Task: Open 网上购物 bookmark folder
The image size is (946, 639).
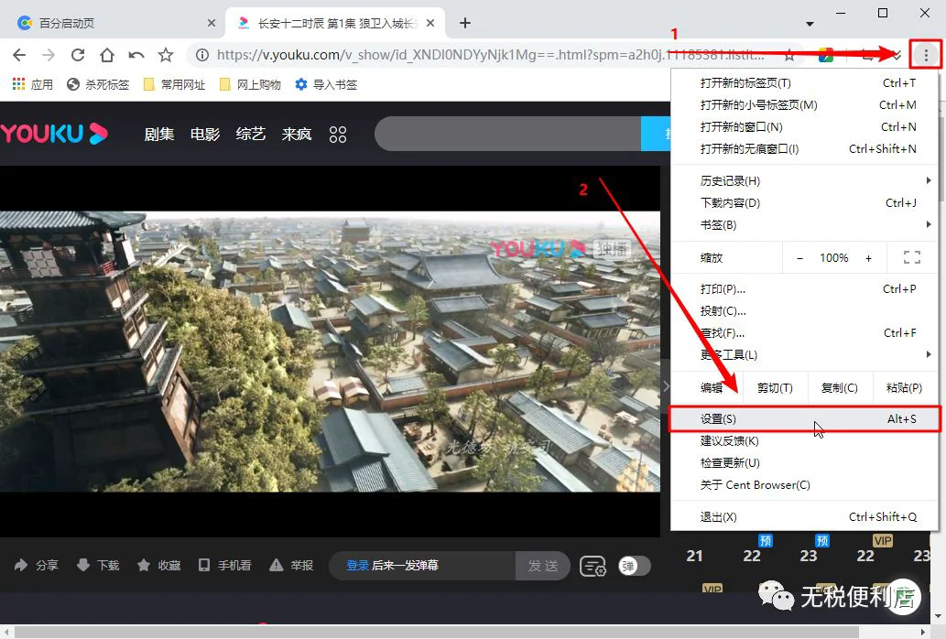Action: click(250, 84)
